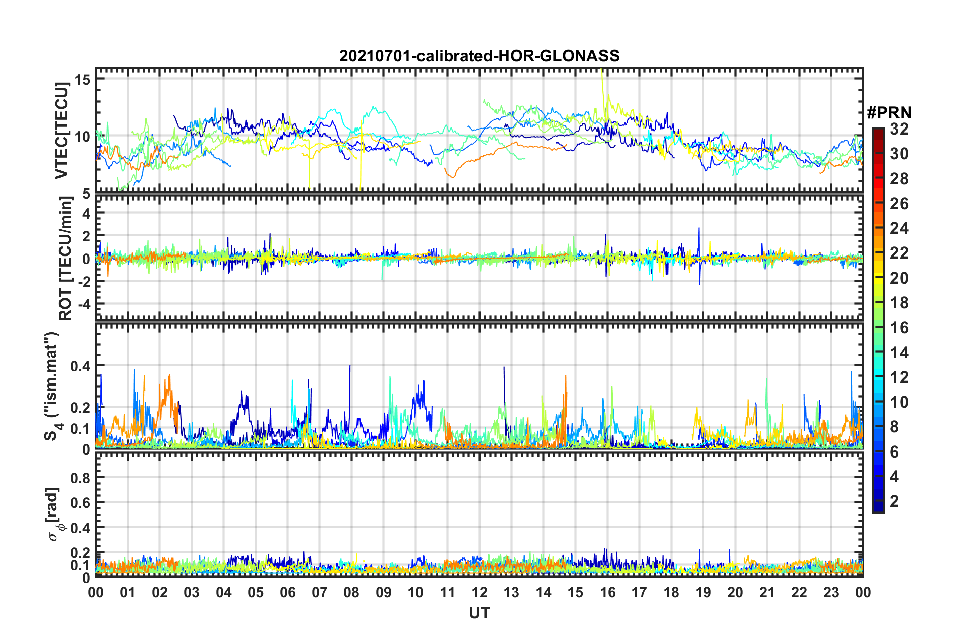Click x-axis tick label 12
Viewport: 959px width, 641px height.
[479, 592]
